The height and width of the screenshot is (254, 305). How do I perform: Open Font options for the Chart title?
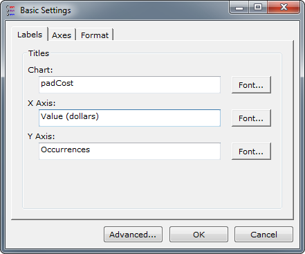pos(251,85)
